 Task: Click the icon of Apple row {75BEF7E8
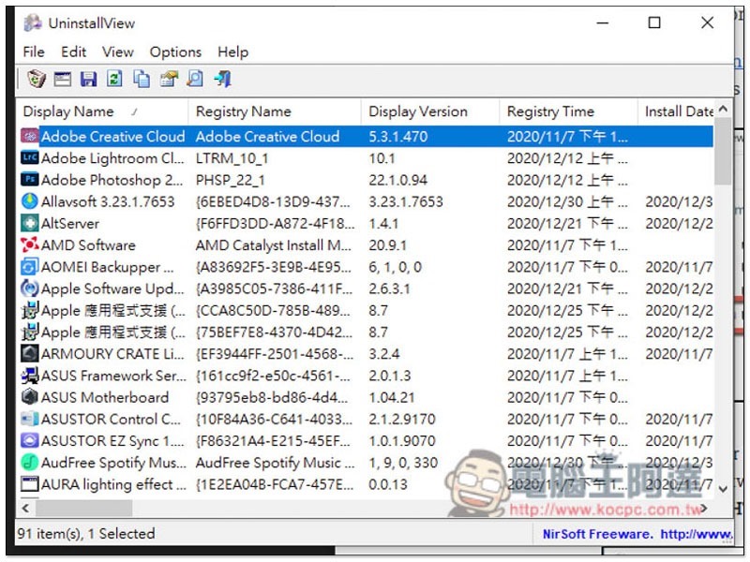point(30,332)
